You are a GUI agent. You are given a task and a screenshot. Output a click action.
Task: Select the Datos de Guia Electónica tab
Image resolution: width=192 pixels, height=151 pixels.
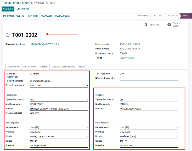(x=63, y=67)
